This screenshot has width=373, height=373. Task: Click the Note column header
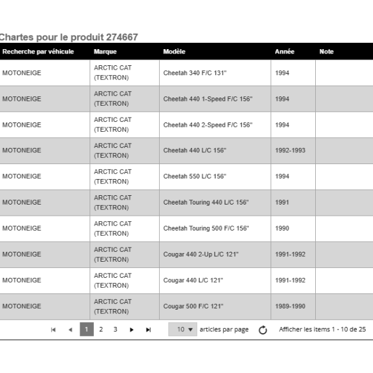pos(326,52)
